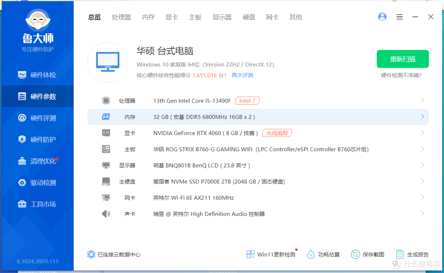444x273 pixels.
Task: Click the 主板 motherboard icon
Action: click(x=106, y=149)
